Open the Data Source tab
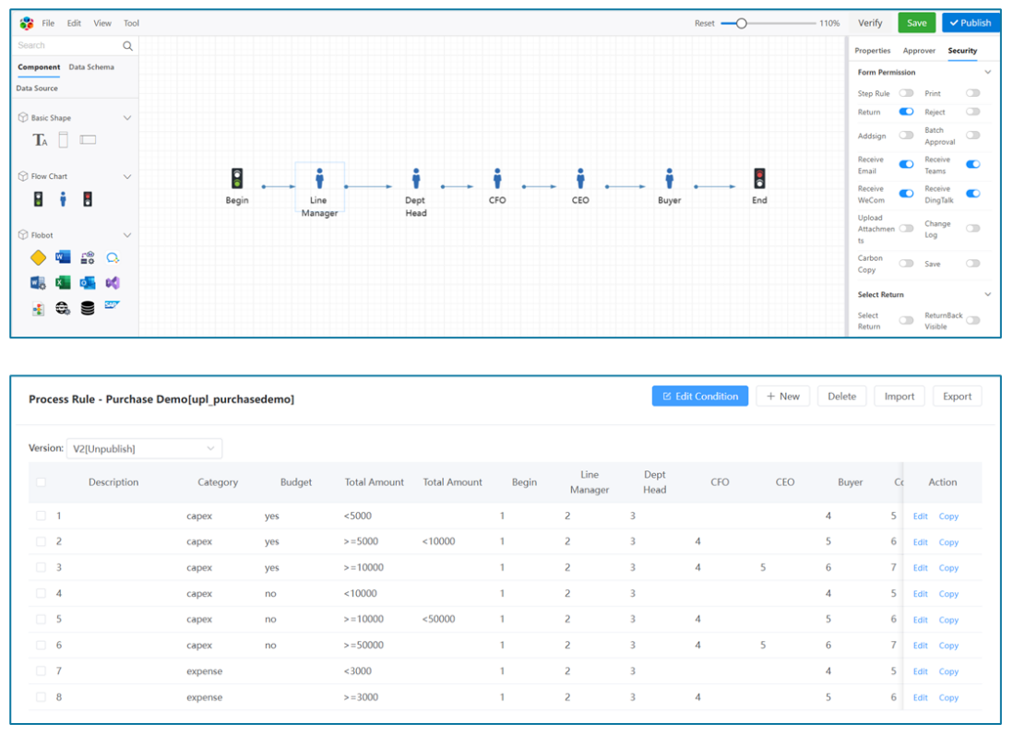Screen dimensions: 1013x735 (37, 88)
